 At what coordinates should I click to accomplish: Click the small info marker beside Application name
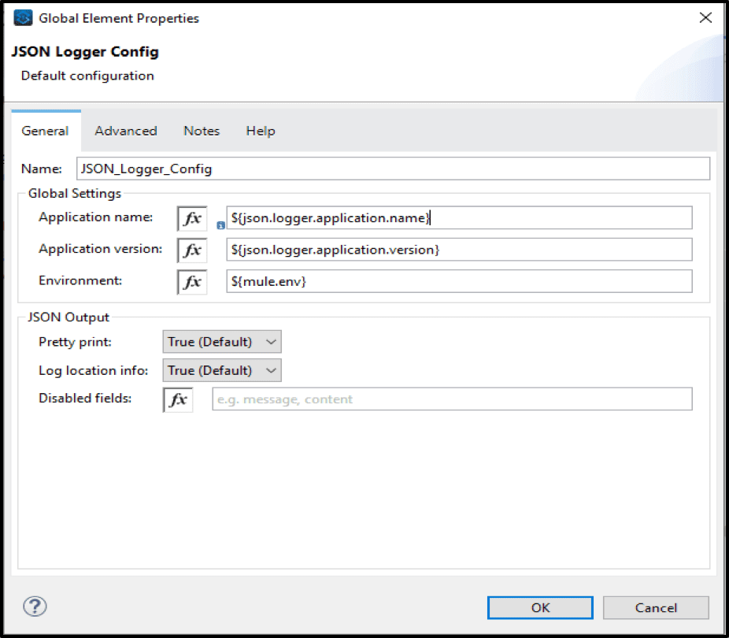pos(220,225)
